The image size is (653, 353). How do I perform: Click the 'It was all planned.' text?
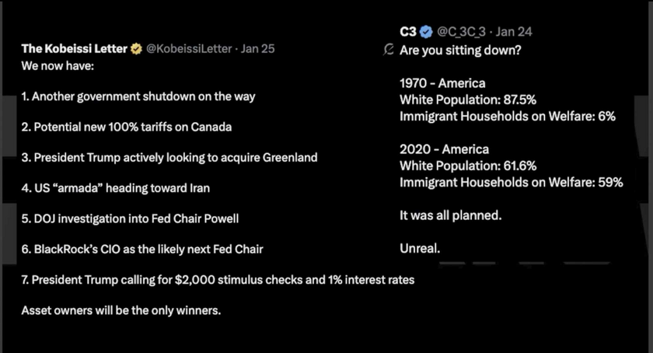[x=450, y=215]
